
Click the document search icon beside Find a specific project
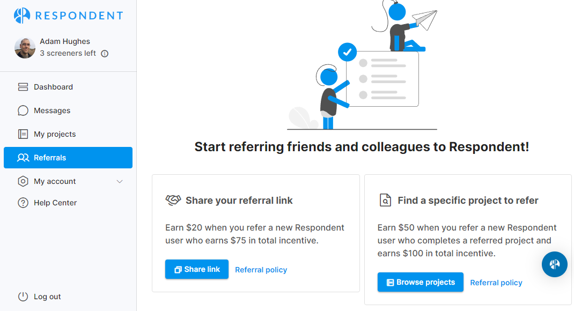point(385,201)
